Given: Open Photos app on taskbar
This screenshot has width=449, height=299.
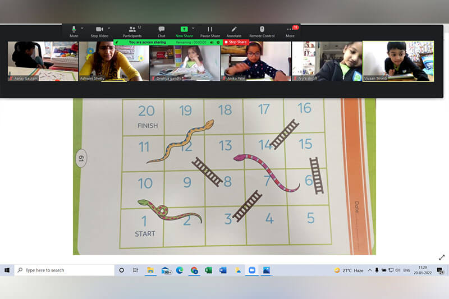Looking at the screenshot, I should tap(266, 270).
